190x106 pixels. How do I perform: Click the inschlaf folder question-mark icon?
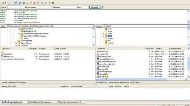(106, 43)
